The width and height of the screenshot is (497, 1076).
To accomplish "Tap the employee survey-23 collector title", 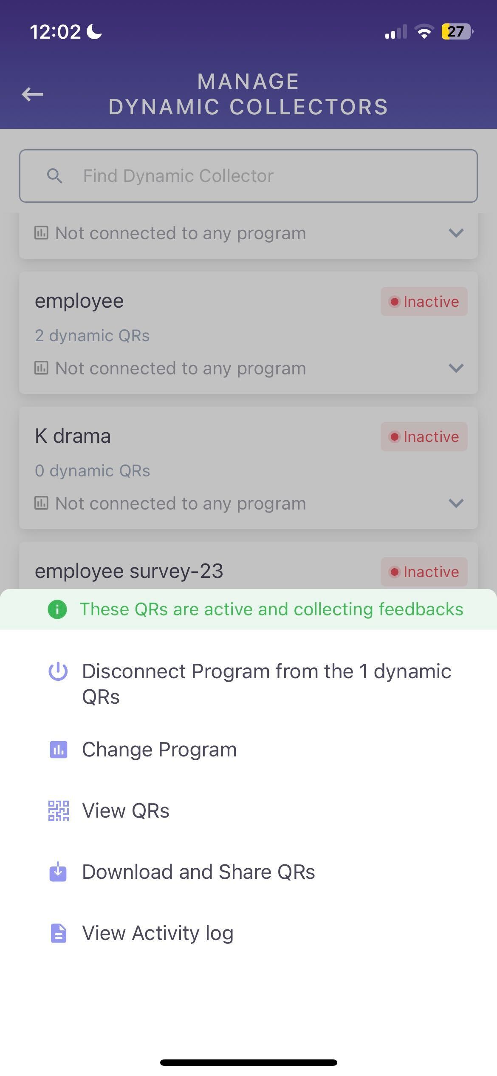I will pyautogui.click(x=129, y=571).
